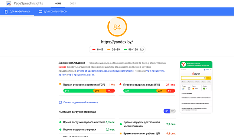Click the 2,3 сек. speed index value
Screen dimensions: 234x137
pos(111,130)
